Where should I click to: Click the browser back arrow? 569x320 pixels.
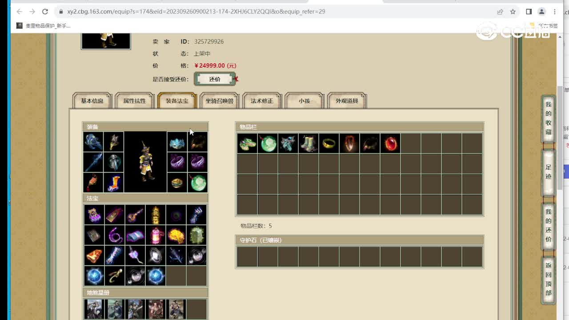19,12
